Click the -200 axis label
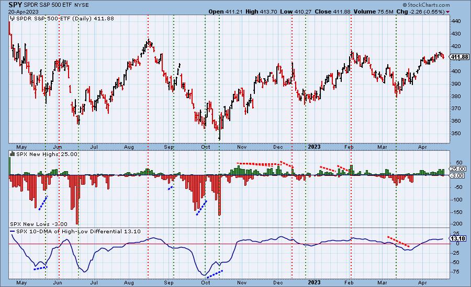Viewport: 471px width, 287px height. point(457,224)
